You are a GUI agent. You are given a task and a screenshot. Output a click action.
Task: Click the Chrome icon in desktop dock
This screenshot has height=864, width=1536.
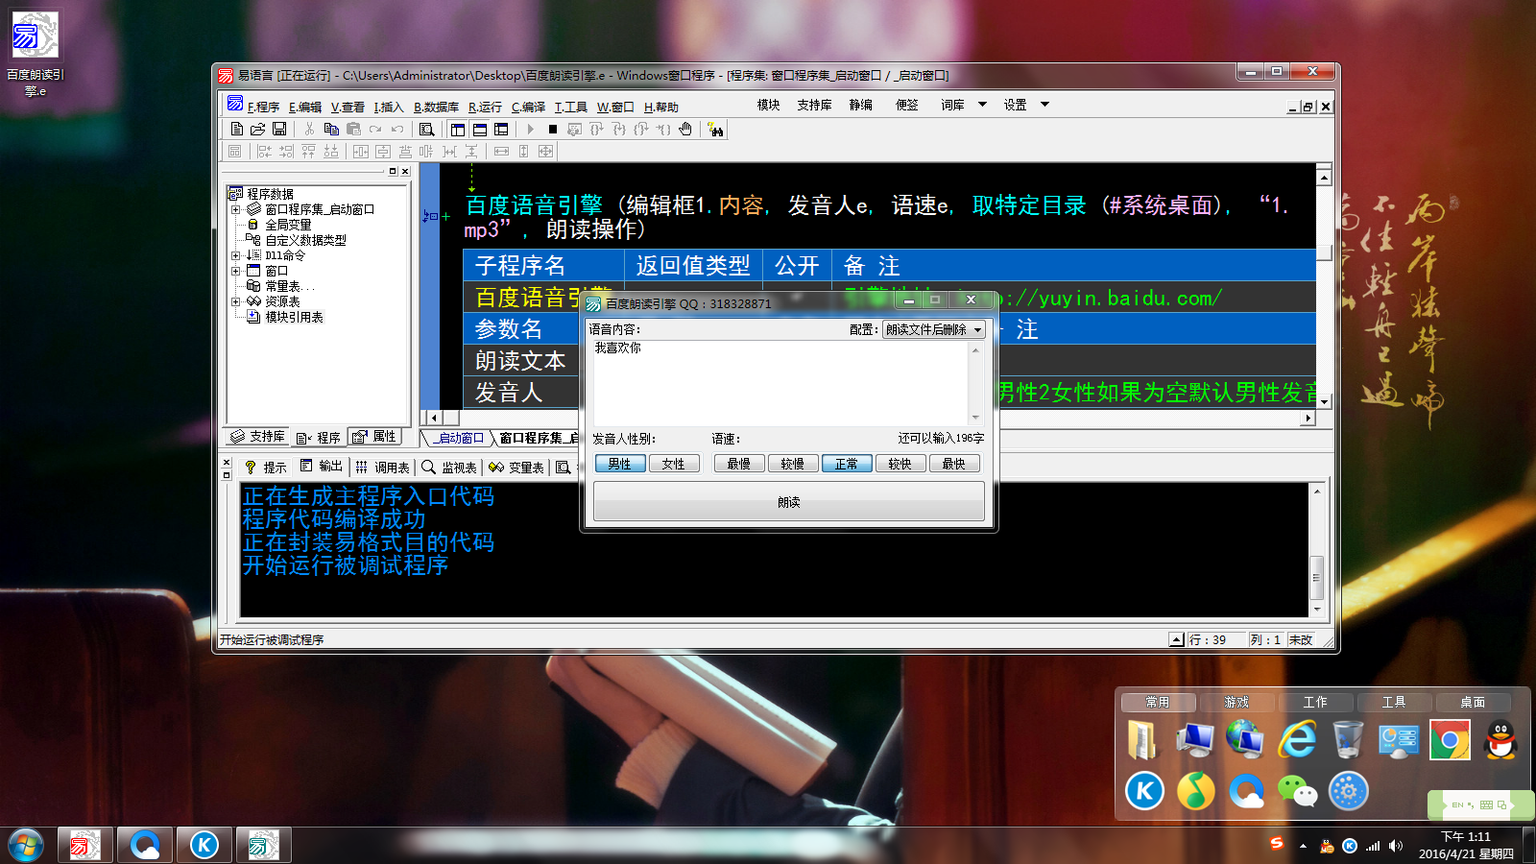click(x=1450, y=740)
